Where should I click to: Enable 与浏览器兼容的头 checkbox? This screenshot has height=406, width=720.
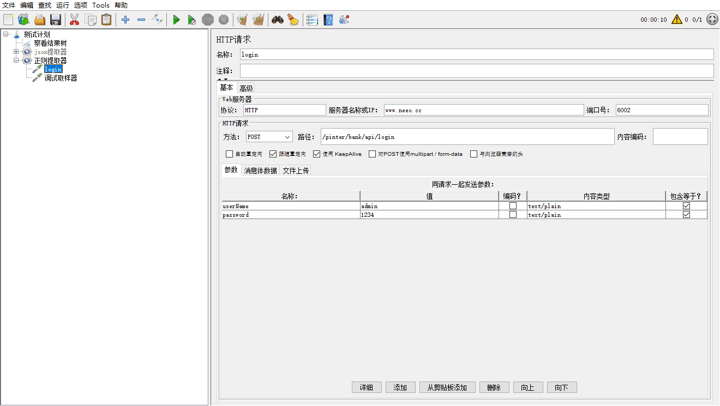pos(473,154)
